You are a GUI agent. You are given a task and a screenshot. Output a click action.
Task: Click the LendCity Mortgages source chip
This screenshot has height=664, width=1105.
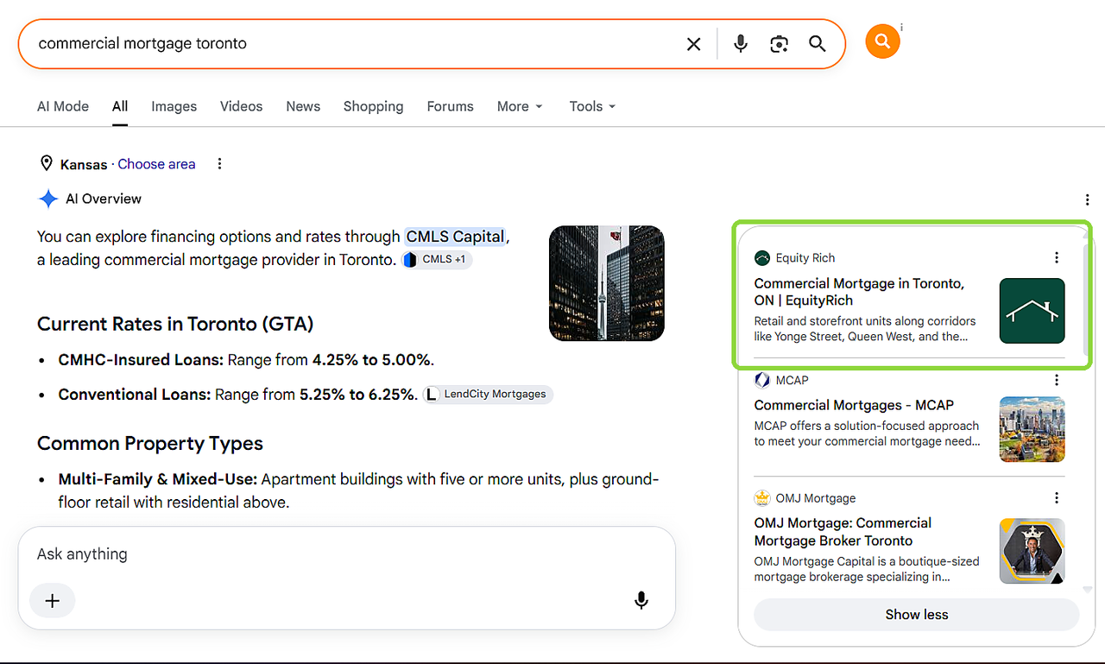pos(488,394)
